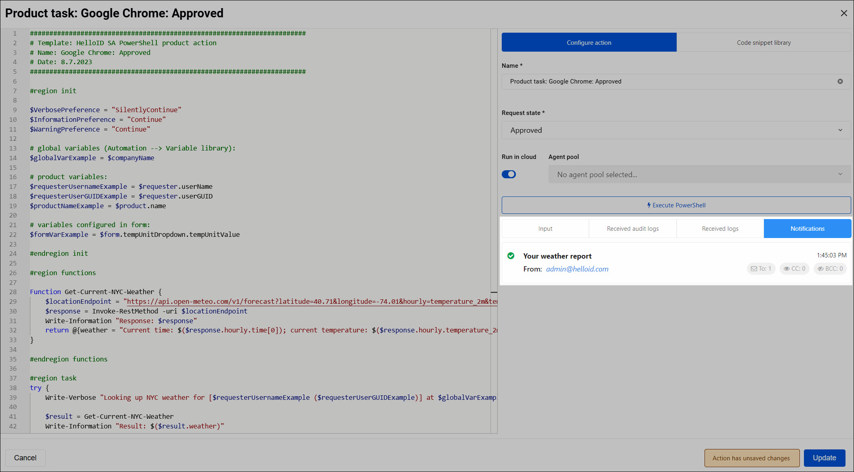Click the try { code line
Screen dimensions: 854x472
[39, 388]
